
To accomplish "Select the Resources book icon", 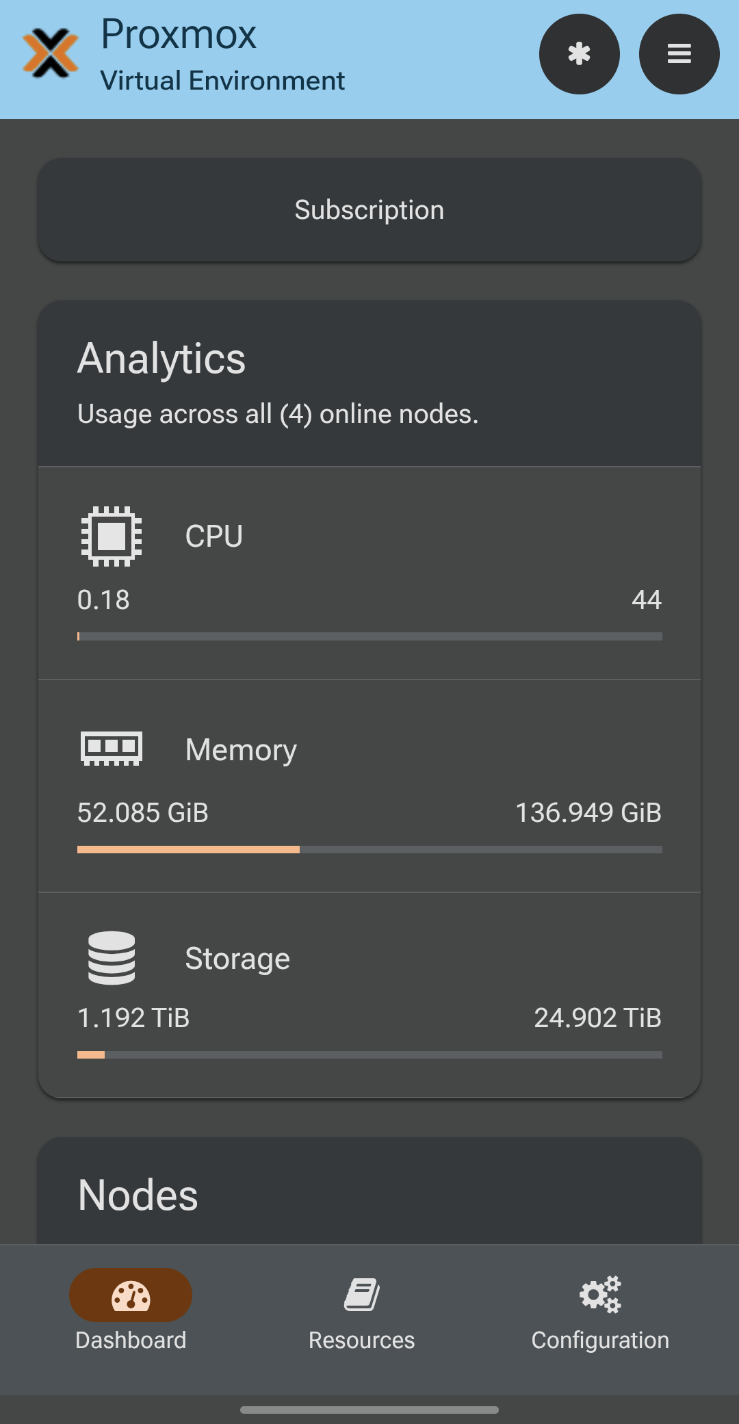I will (x=362, y=1295).
